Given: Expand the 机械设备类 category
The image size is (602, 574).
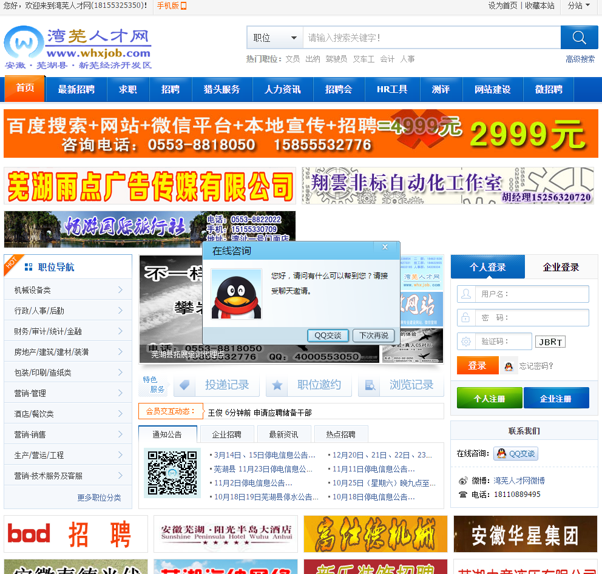Looking at the screenshot, I should tap(68, 290).
